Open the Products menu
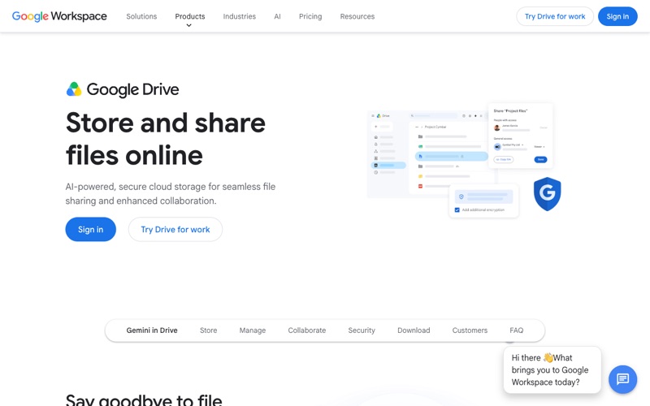Viewport: 650px width, 406px height. (190, 16)
